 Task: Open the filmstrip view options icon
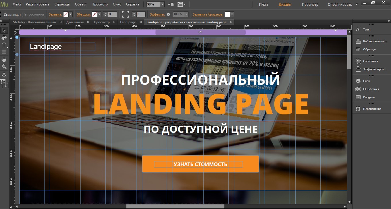click(181, 5)
